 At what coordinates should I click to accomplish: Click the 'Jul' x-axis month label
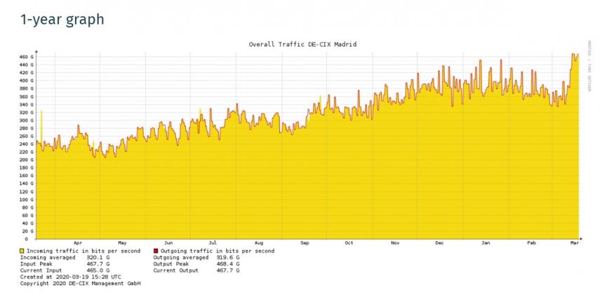coord(213,243)
